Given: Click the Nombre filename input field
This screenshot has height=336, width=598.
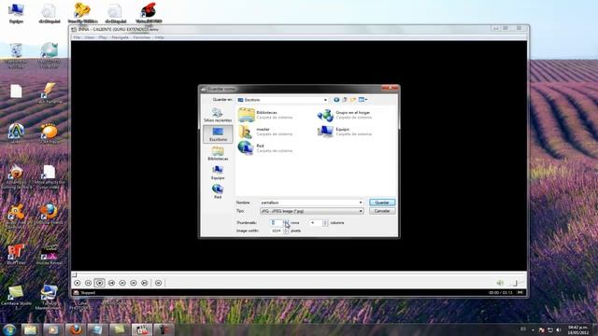Looking at the screenshot, I should point(309,203).
